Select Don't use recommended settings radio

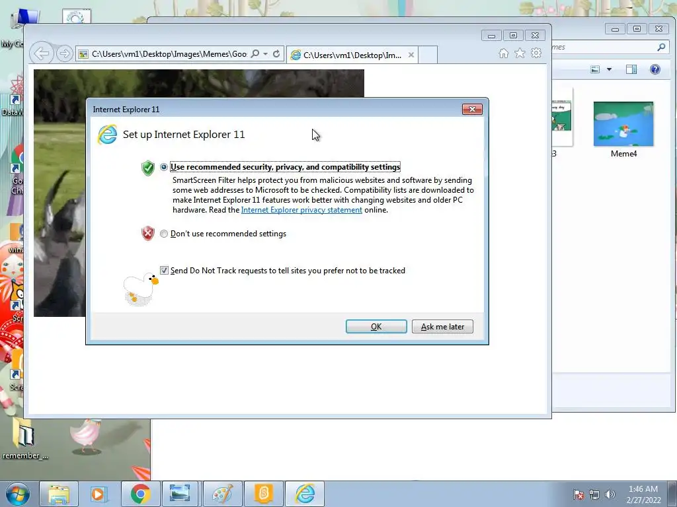pos(164,234)
